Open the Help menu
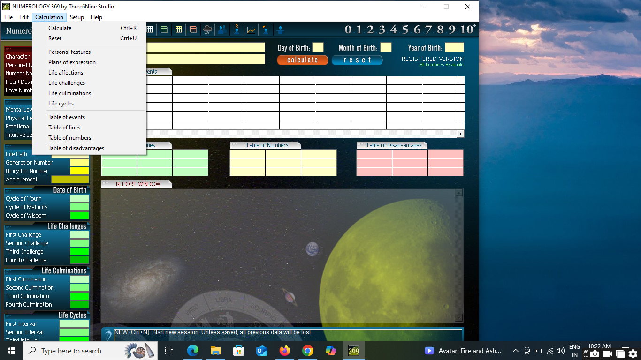 (96, 17)
